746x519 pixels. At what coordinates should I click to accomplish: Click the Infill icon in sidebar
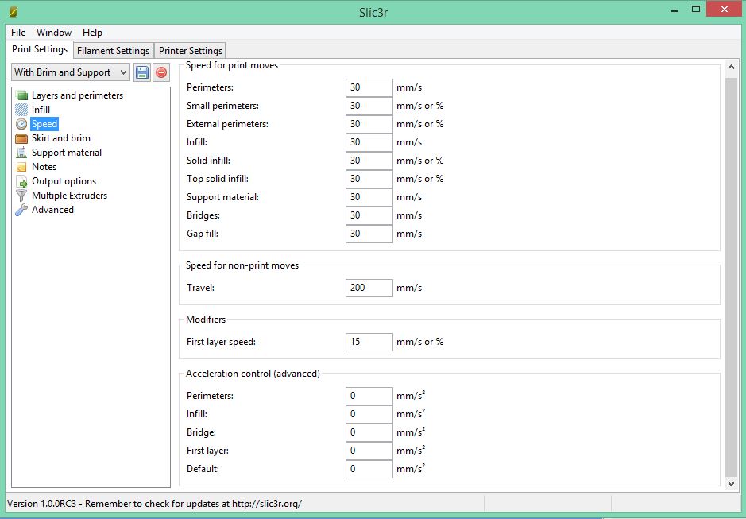(x=21, y=110)
